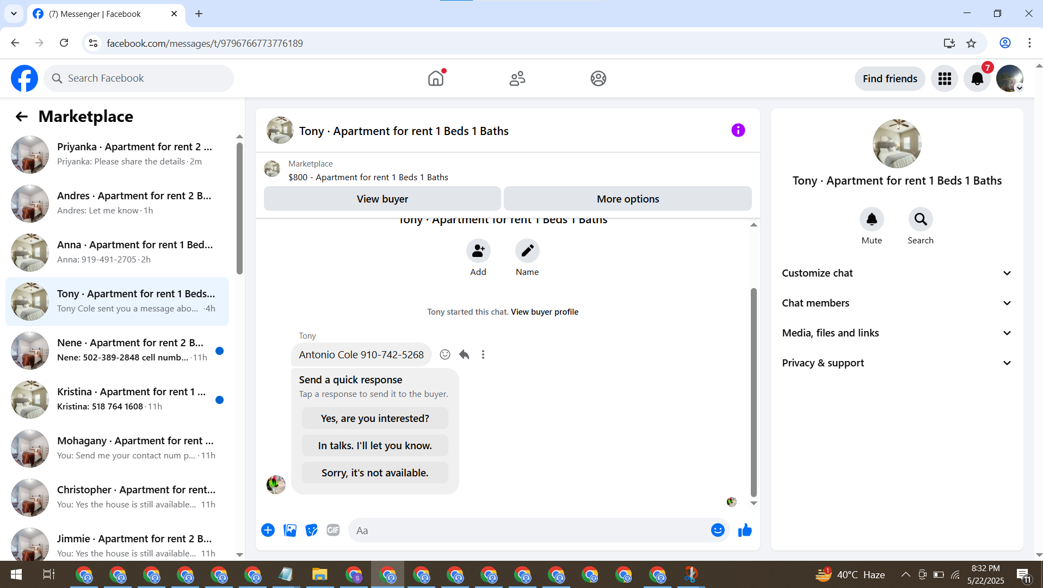Viewport: 1043px width, 588px height.
Task: Click the Find friends button
Action: tap(890, 78)
